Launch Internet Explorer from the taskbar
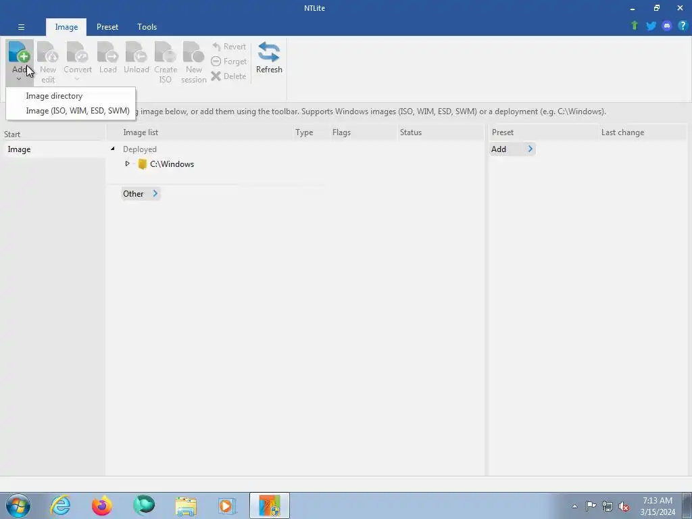 pos(60,505)
